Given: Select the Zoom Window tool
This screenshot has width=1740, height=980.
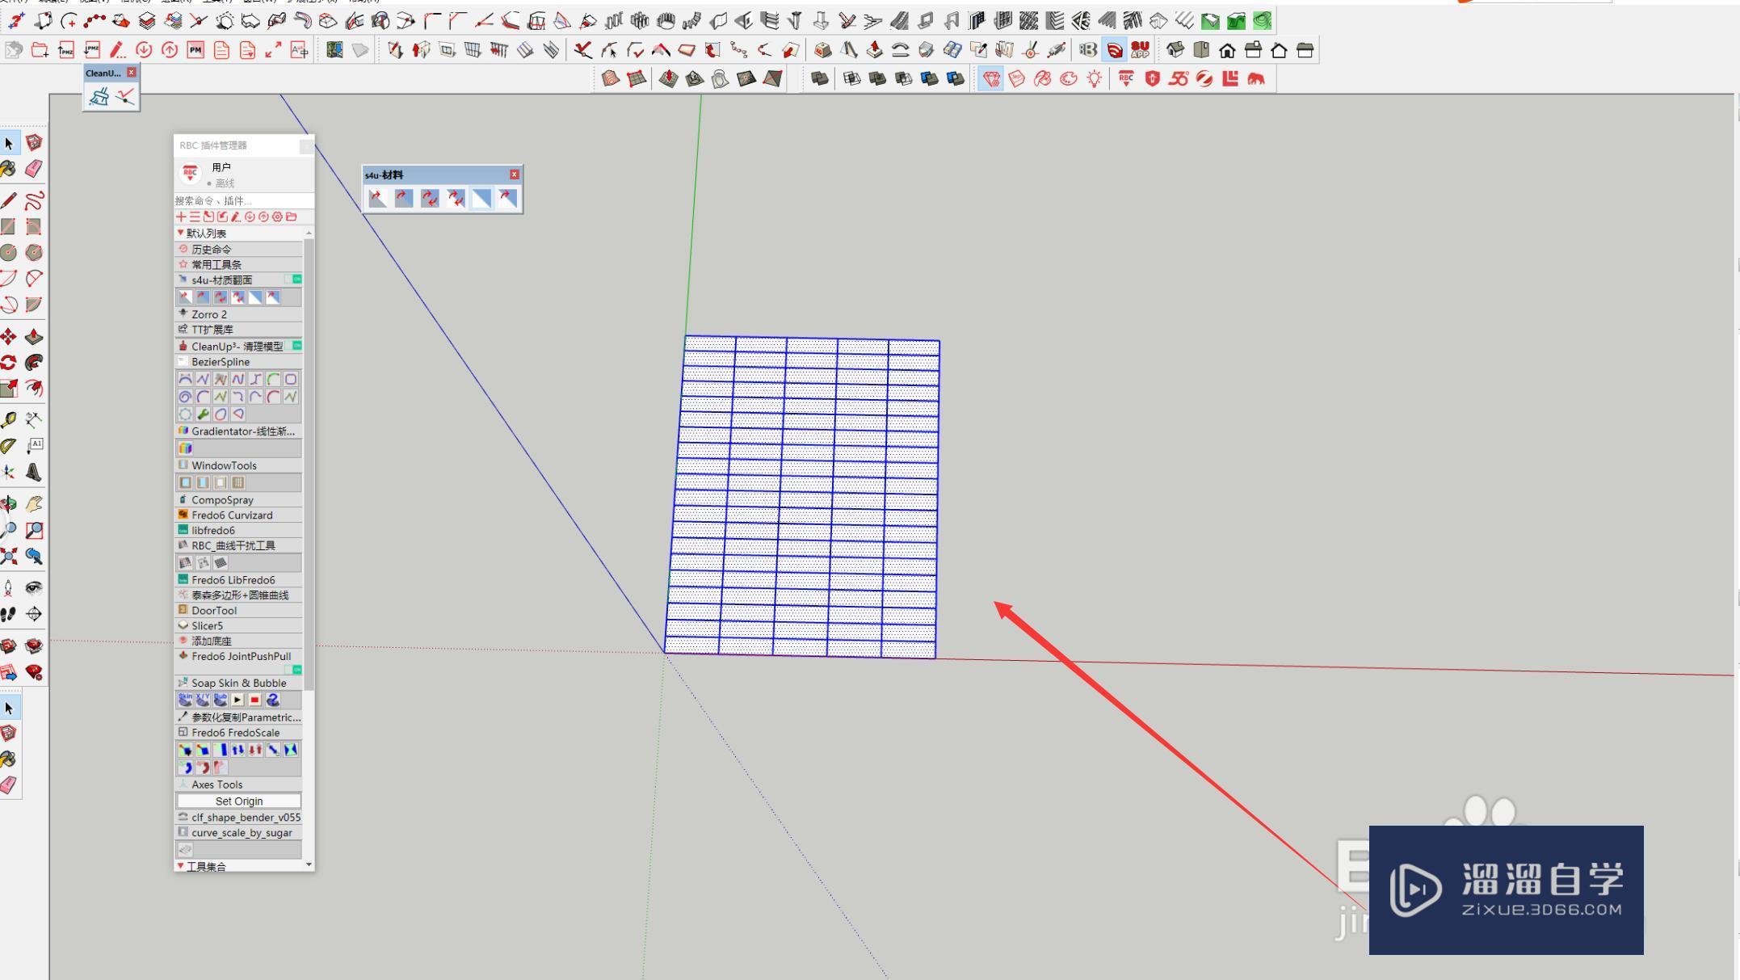Looking at the screenshot, I should point(34,530).
